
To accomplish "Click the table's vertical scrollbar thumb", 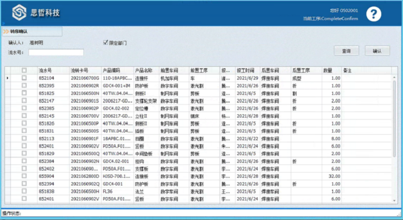I will (x=394, y=119).
